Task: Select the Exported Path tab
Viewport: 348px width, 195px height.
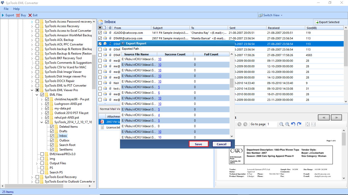Action: click(x=130, y=49)
